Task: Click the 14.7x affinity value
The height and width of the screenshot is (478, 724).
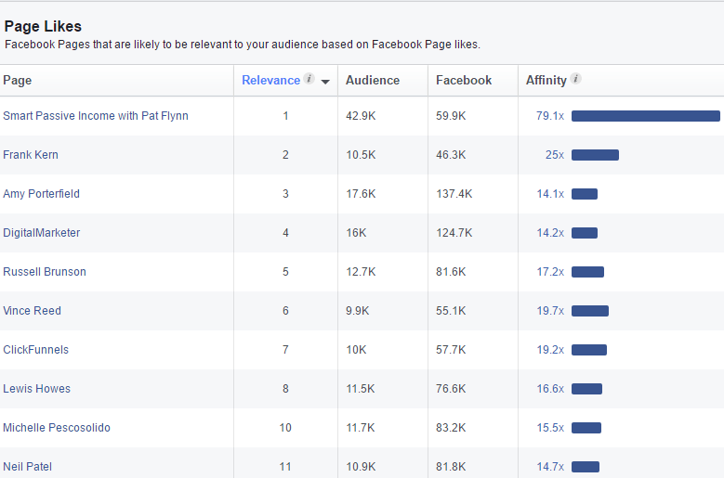Action: click(550, 467)
